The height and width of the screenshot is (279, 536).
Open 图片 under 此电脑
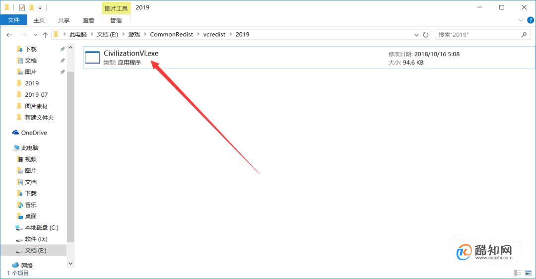click(31, 171)
